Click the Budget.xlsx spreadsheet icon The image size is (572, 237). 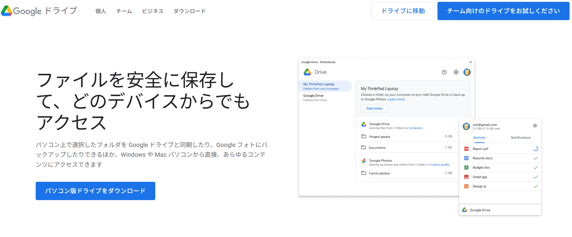pos(466,168)
